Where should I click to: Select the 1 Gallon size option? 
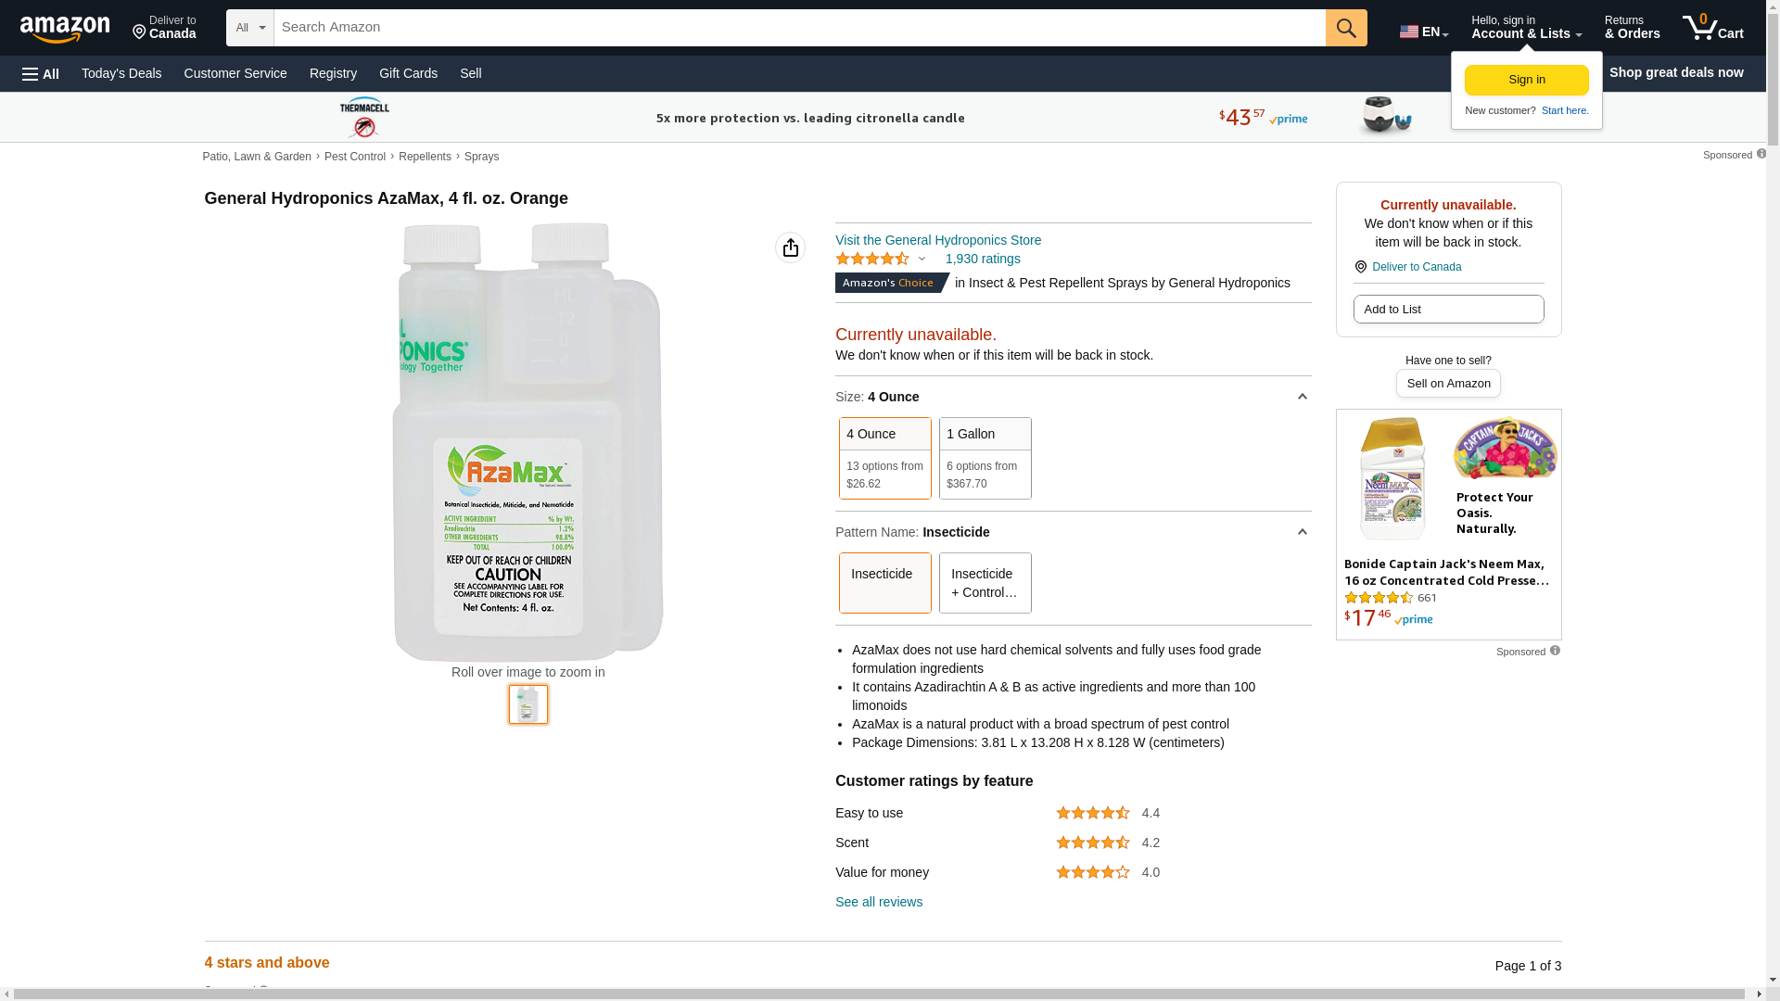point(985,458)
